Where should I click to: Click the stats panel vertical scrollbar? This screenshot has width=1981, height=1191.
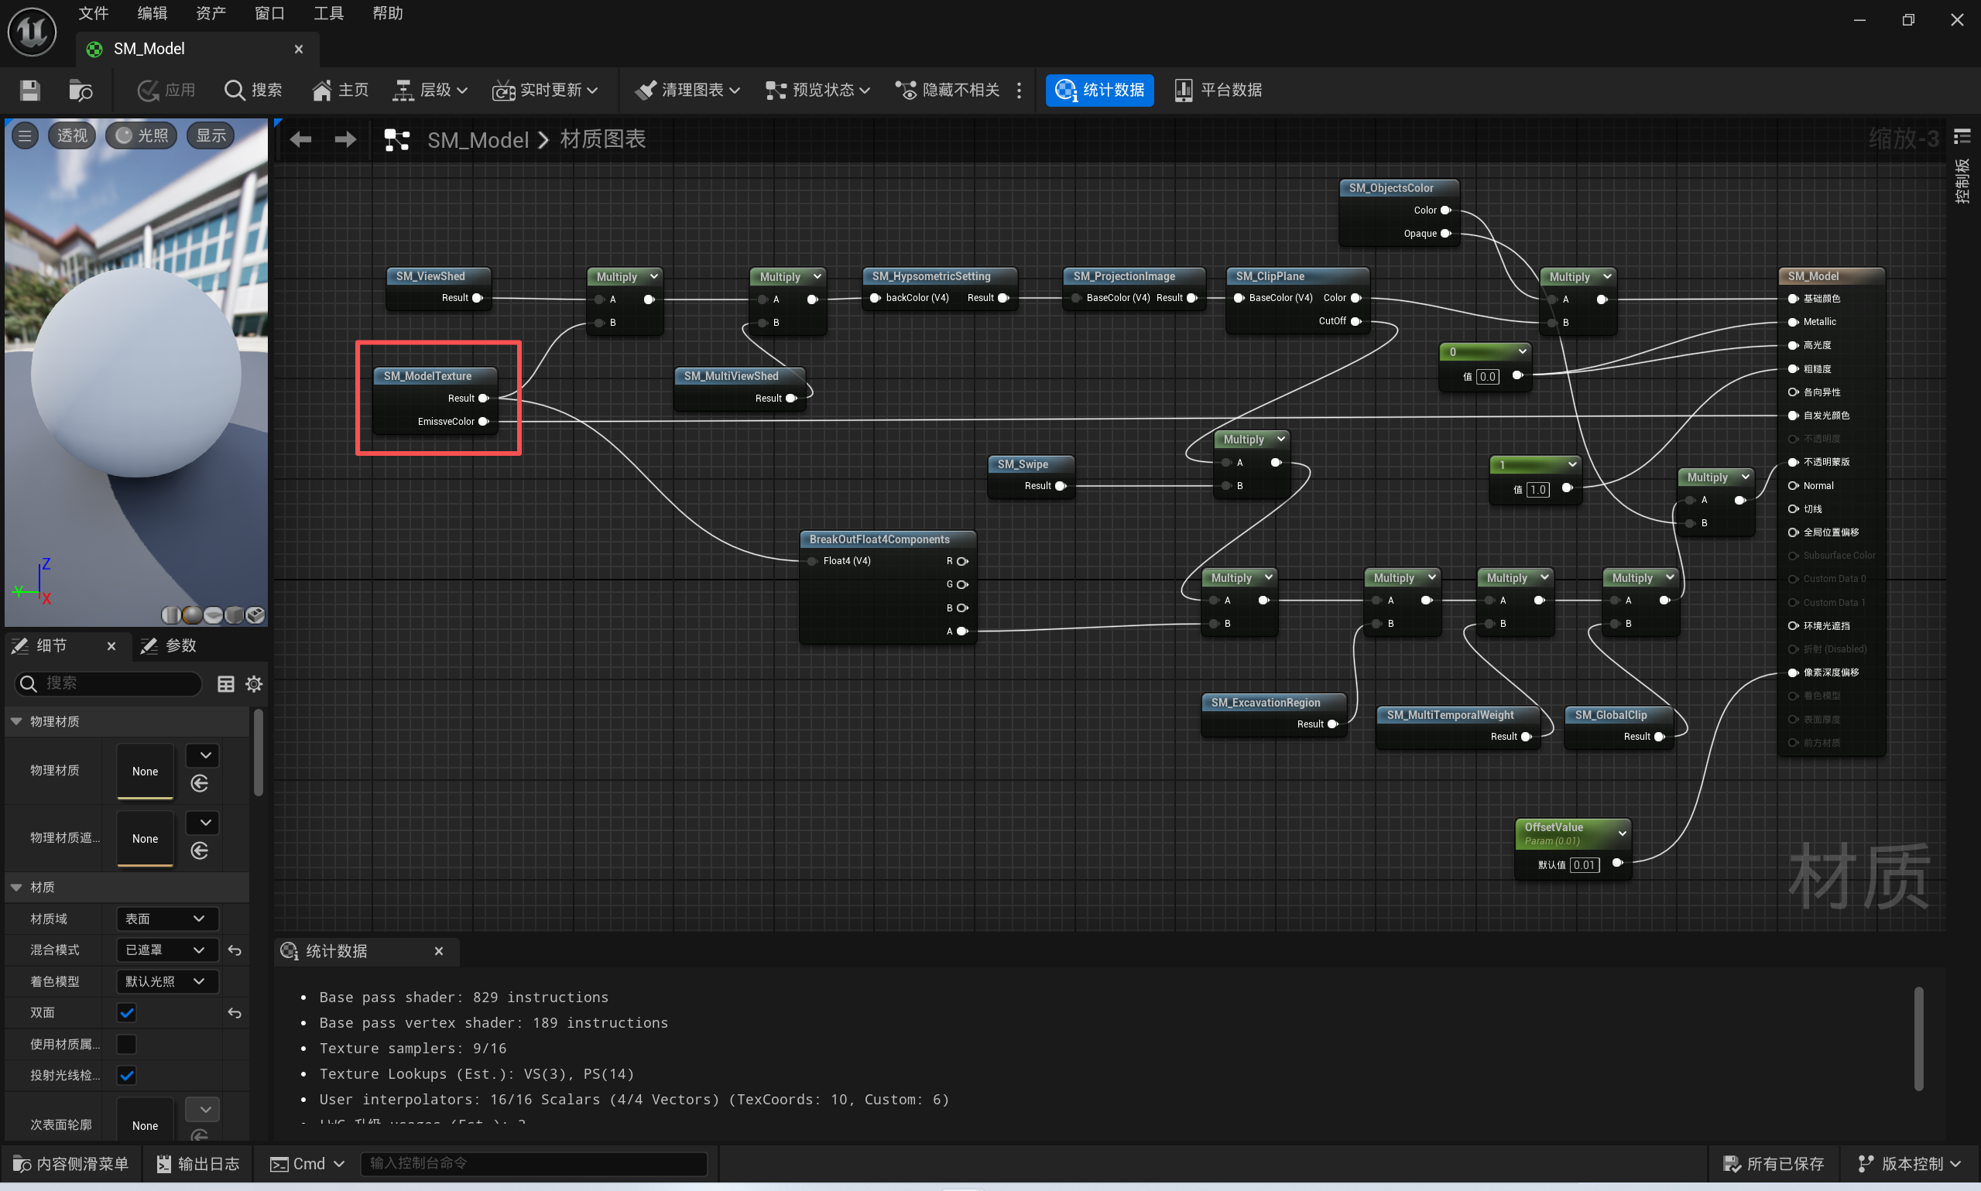pyautogui.click(x=1918, y=1039)
